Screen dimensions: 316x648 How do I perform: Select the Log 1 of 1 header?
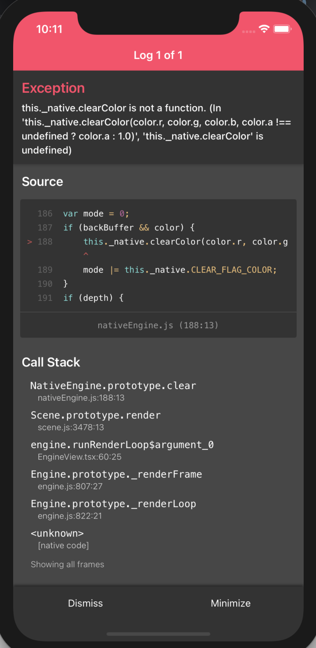tap(158, 55)
